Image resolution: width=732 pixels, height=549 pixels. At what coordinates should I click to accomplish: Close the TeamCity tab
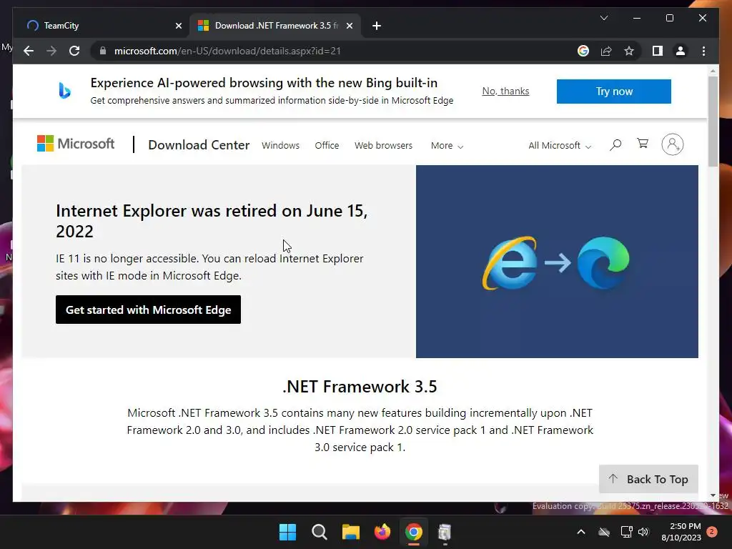coord(178,26)
